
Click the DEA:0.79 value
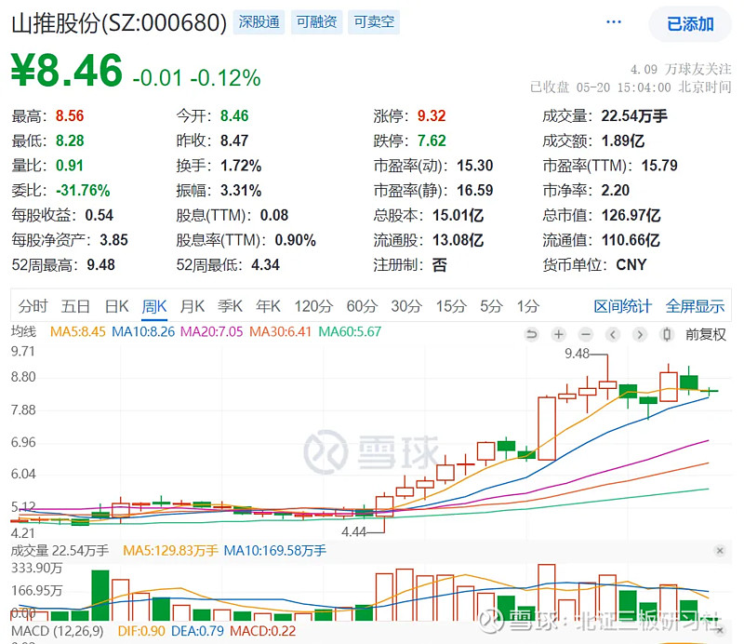[197, 631]
